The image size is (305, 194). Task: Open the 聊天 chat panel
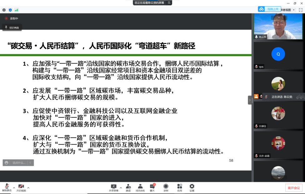[x=152, y=186]
